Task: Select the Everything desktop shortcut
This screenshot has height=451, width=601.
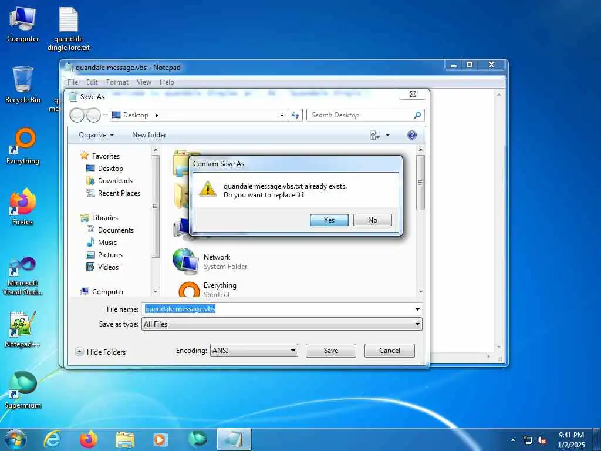Action: (x=23, y=146)
